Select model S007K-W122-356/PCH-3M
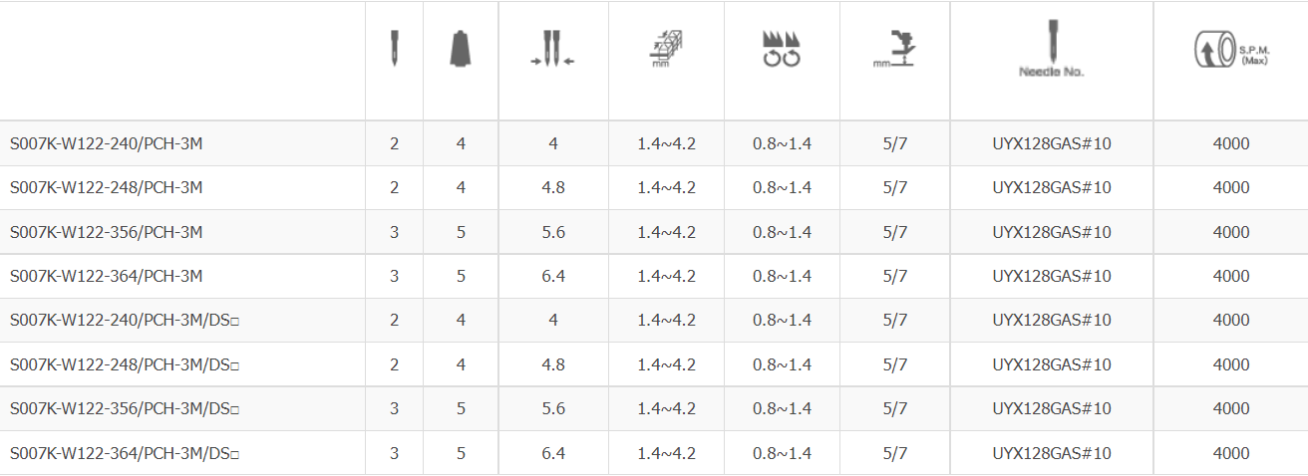Image resolution: width=1308 pixels, height=476 pixels. click(x=107, y=232)
